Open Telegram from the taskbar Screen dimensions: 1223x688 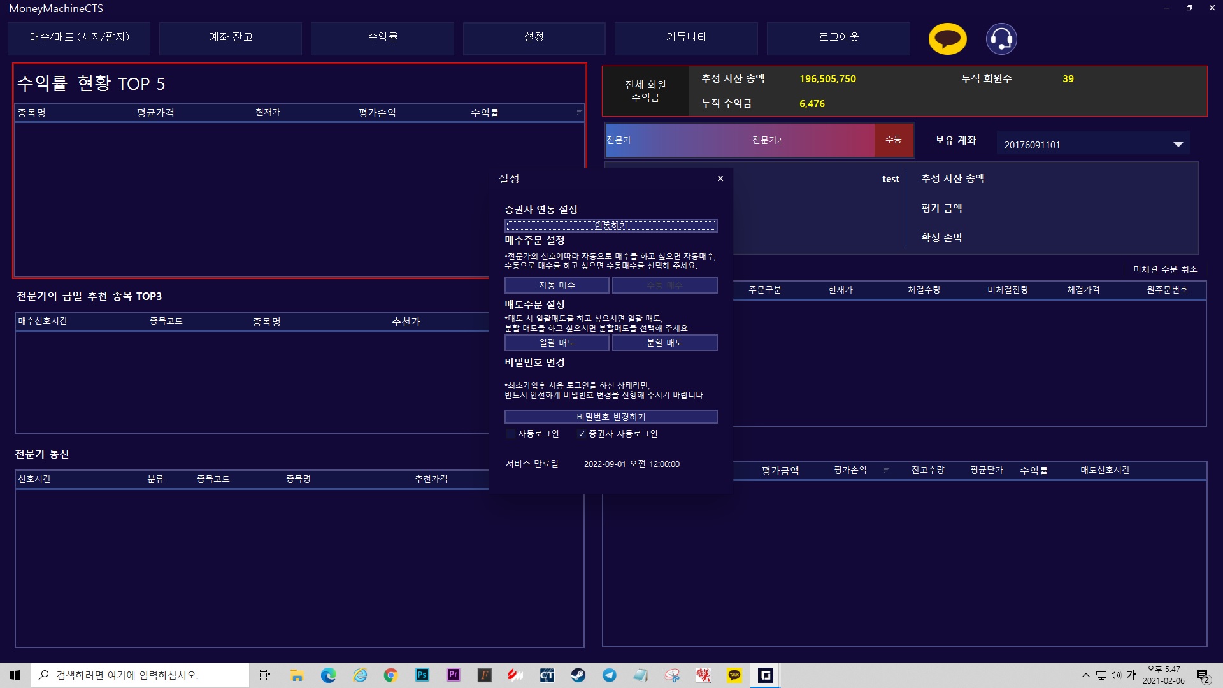(x=609, y=675)
